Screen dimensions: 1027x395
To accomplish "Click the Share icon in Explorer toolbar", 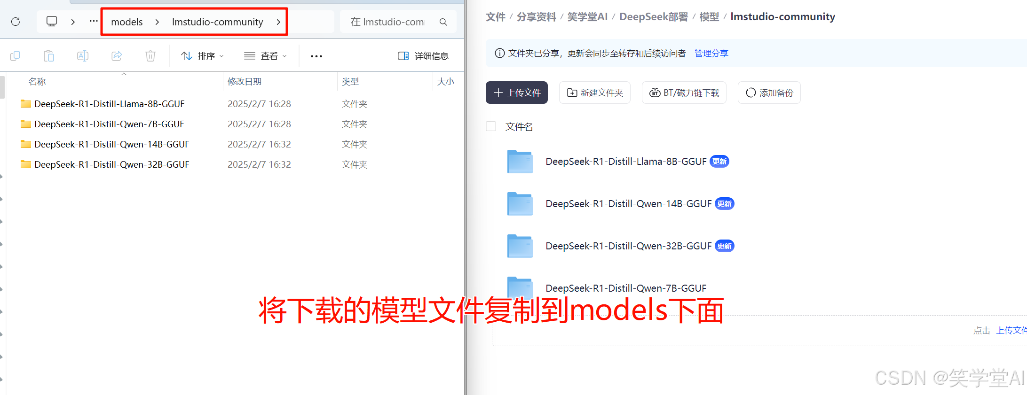I will [x=117, y=56].
